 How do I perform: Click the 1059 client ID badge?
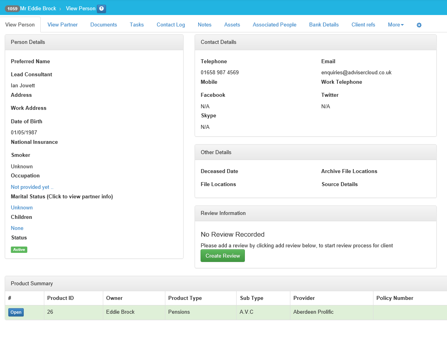pyautogui.click(x=12, y=9)
